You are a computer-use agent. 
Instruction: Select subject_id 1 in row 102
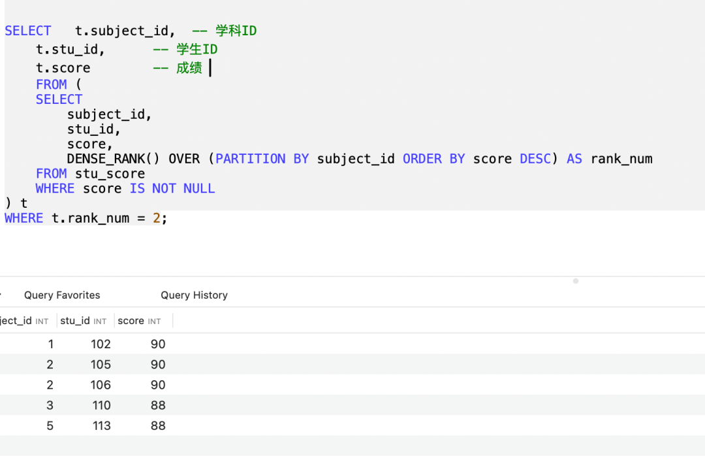pos(50,344)
